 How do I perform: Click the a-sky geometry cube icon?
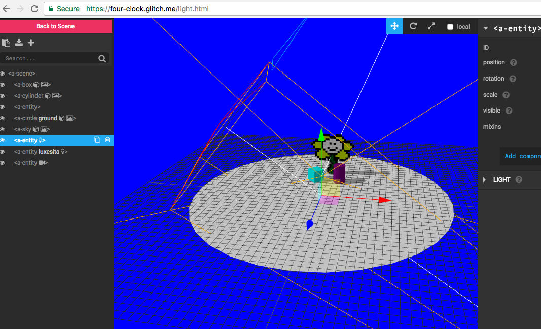click(35, 129)
